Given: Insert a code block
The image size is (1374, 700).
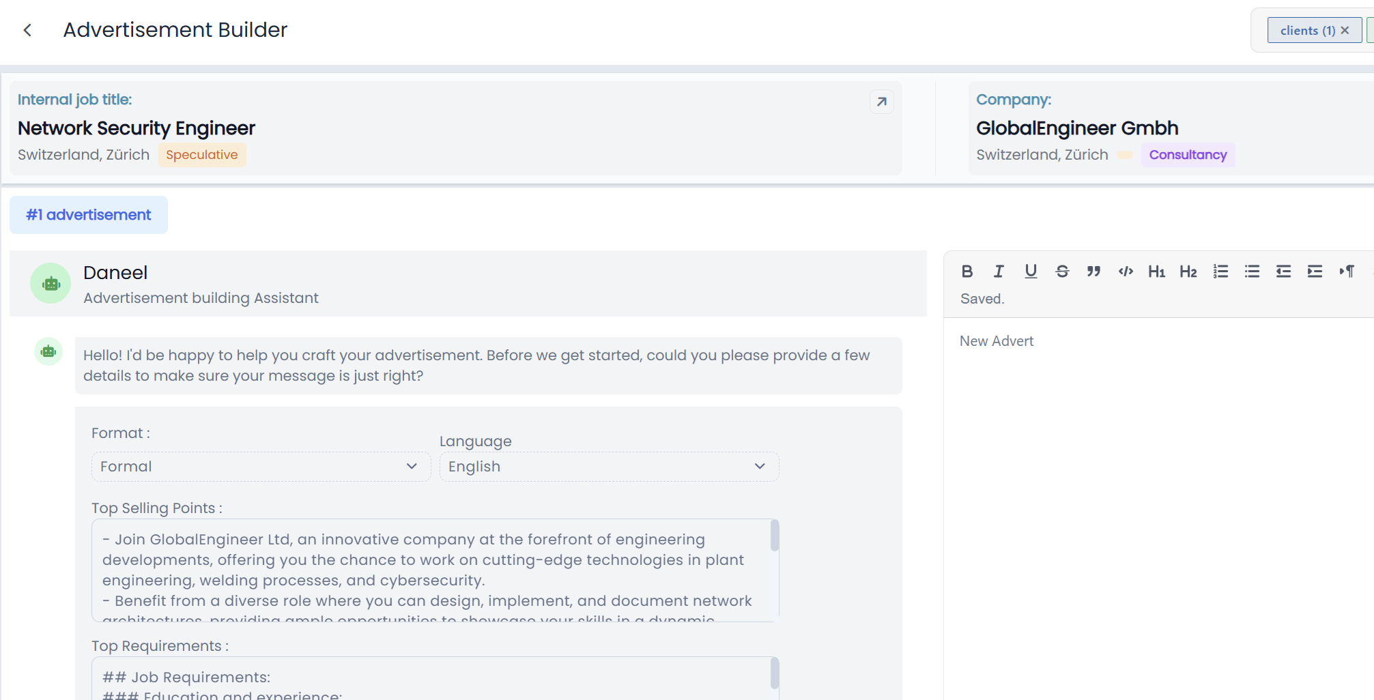Looking at the screenshot, I should (x=1126, y=272).
